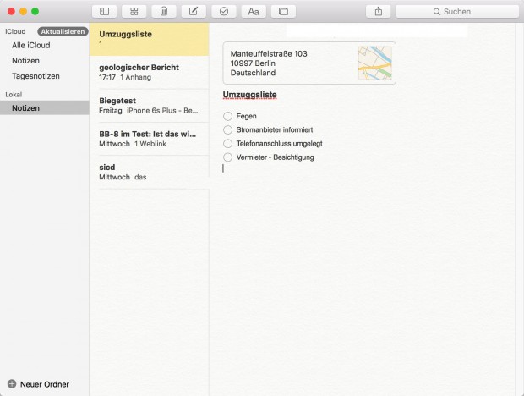This screenshot has height=396, width=524.
Task: Close the Notes window with red button
Action: (x=11, y=11)
